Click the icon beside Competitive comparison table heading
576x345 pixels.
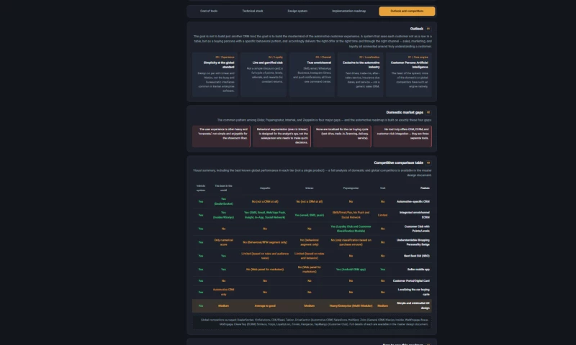coord(428,162)
